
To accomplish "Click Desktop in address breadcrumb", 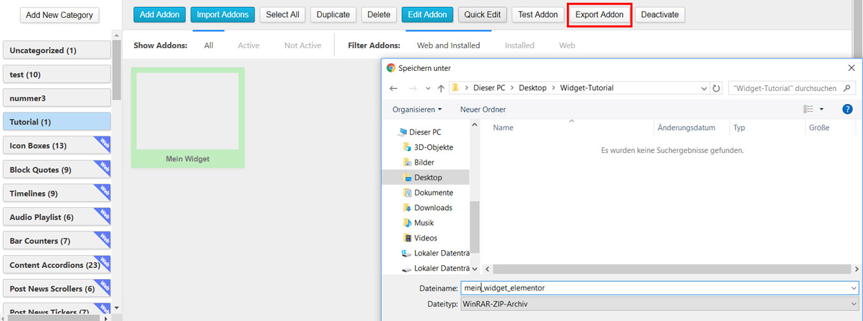I will (532, 88).
